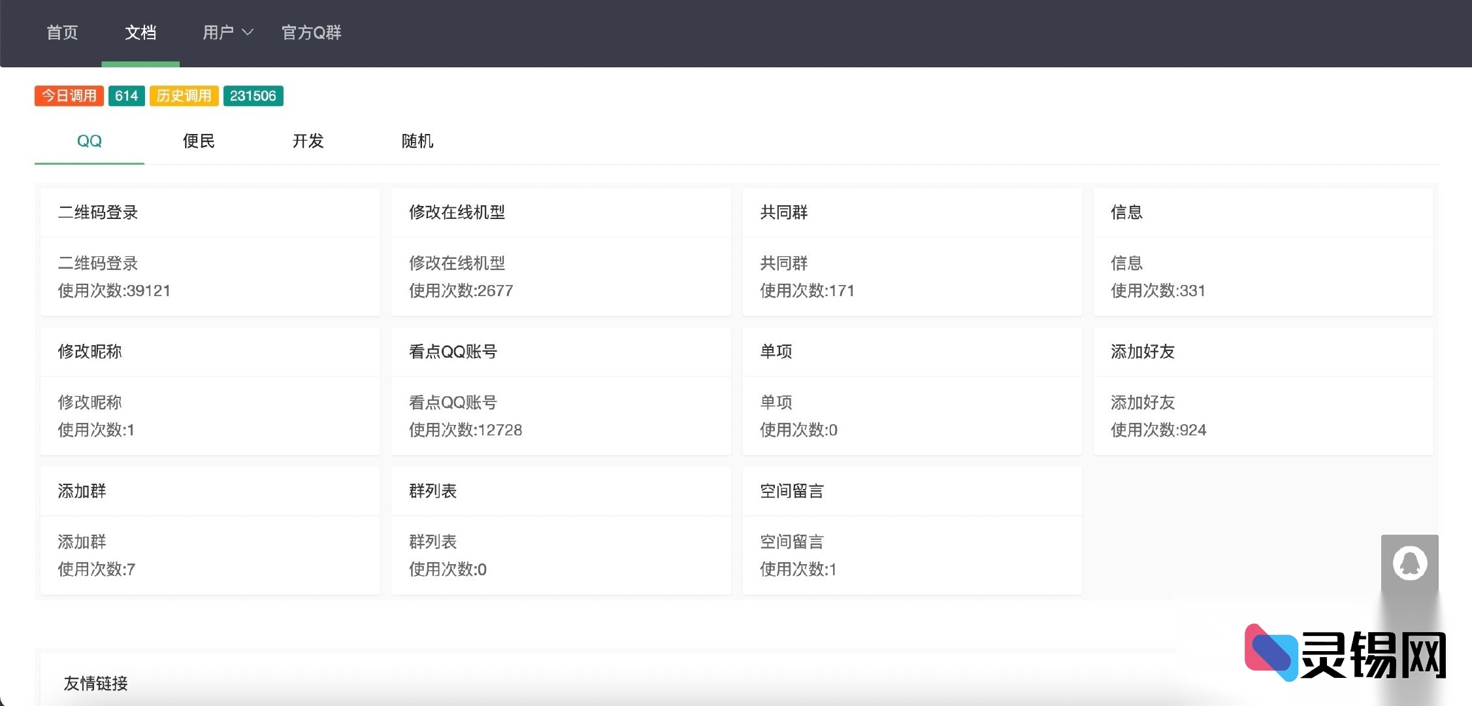Open the 首页 navigation item
Viewport: 1472px width, 706px height.
(x=62, y=33)
